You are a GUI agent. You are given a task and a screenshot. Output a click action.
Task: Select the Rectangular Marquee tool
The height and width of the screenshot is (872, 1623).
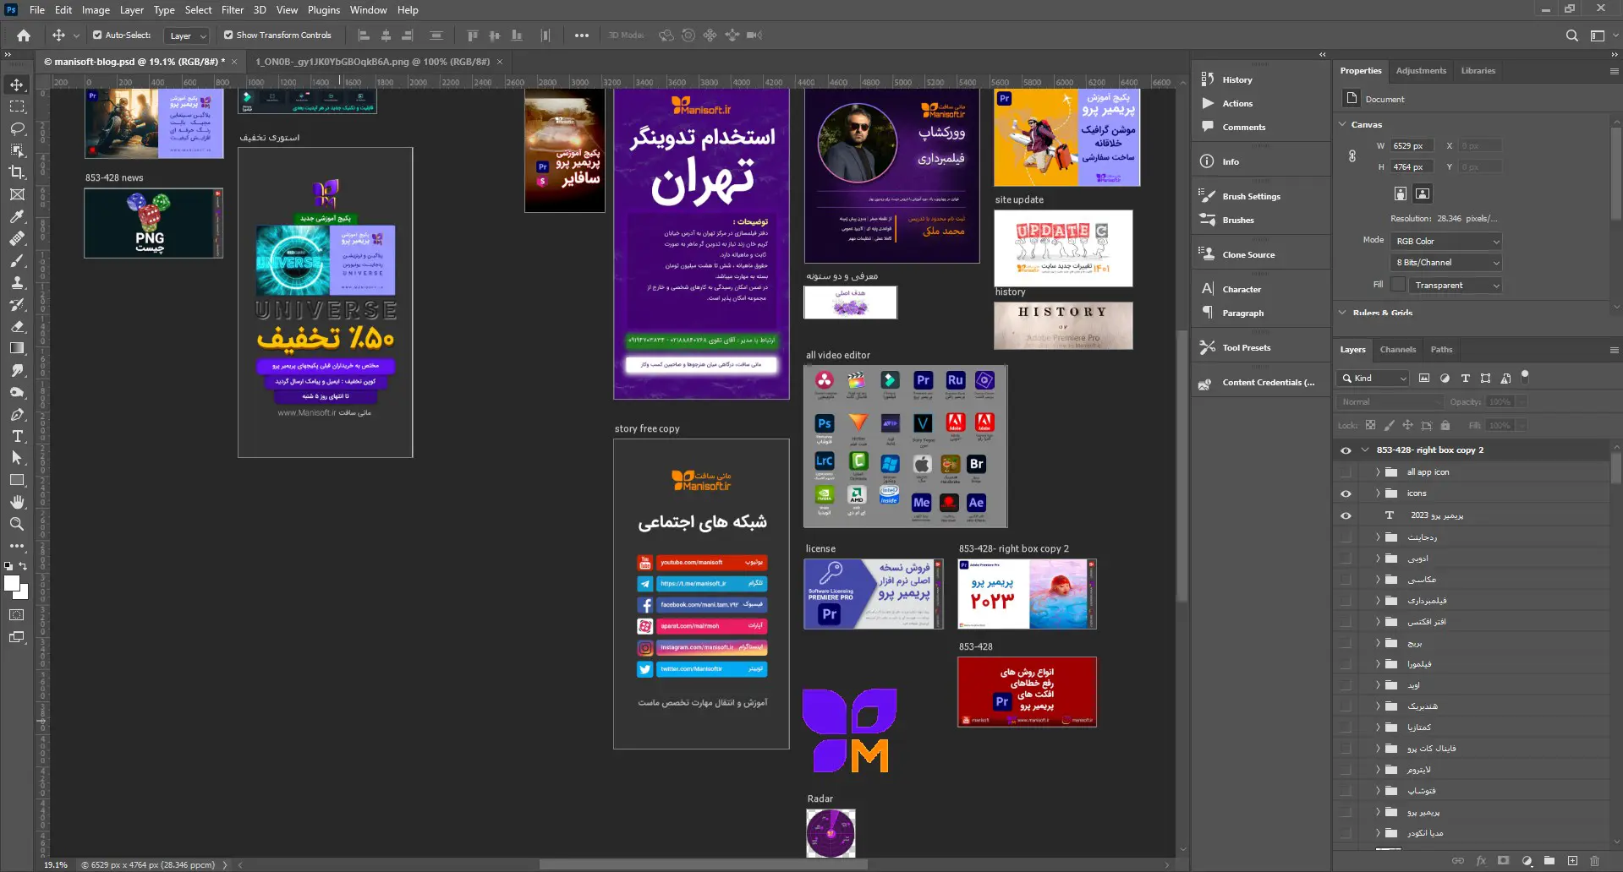coord(17,106)
